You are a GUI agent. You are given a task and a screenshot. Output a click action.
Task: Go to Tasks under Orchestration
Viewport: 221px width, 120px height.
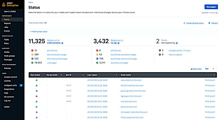pyautogui.click(x=7, y=40)
